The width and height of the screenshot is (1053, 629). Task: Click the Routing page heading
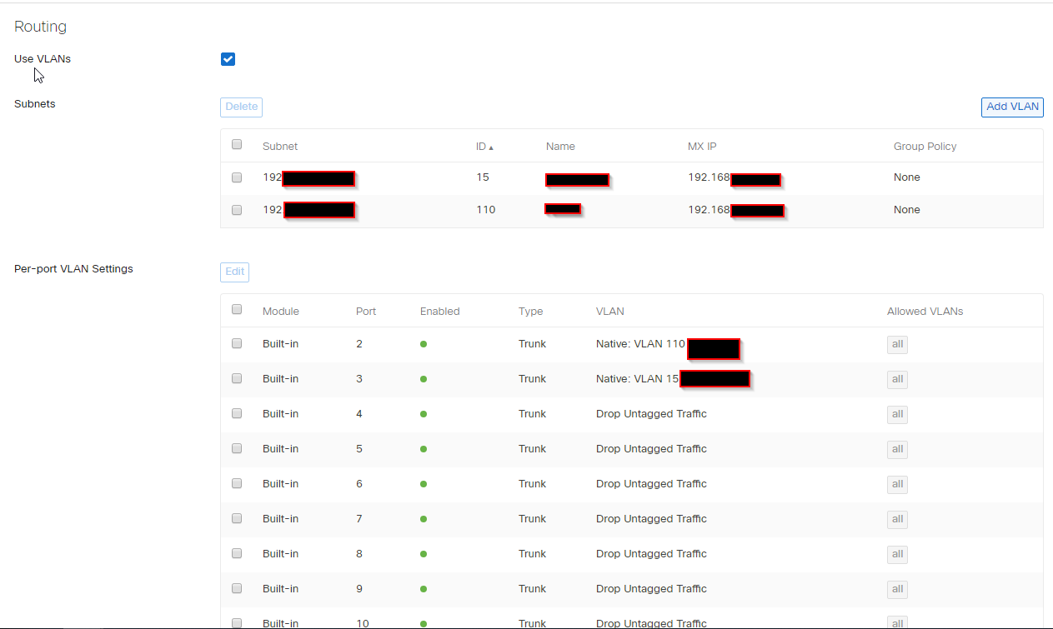tap(40, 26)
